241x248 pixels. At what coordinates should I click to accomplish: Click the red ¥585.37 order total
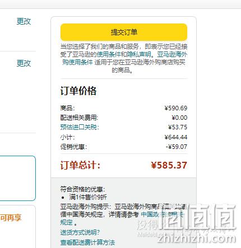tap(169, 165)
